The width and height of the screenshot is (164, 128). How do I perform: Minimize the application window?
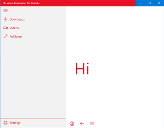tap(140, 3)
